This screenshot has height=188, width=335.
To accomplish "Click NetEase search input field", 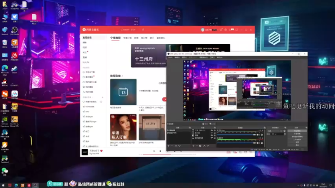I will tap(129, 30).
